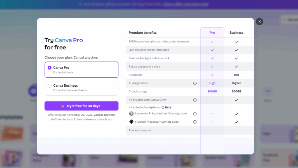Click the info icon next to Flourish Presenter

click(195, 122)
